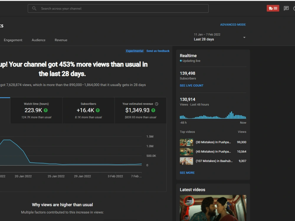Click the 9,307 views value

(242, 161)
